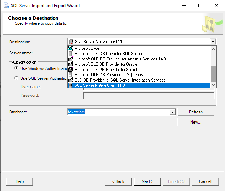Viewport: 225px width, 191px height.
Task: Choose OLE DB Provider for SQL Server Integration Services
Action: [139, 80]
